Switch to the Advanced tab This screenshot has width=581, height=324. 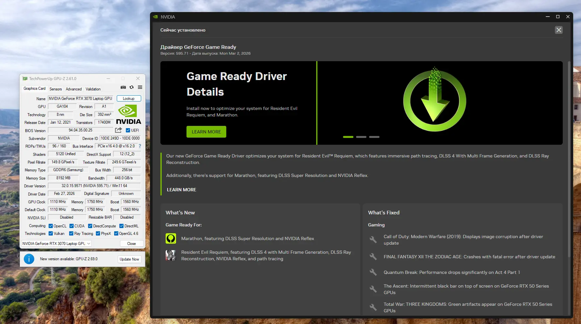click(74, 89)
